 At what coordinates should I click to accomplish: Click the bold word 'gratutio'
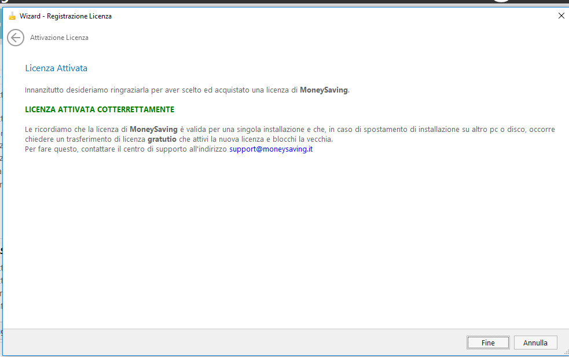(162, 139)
